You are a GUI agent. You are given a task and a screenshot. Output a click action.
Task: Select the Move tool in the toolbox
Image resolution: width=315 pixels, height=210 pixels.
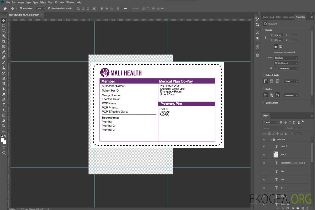click(x=3, y=20)
